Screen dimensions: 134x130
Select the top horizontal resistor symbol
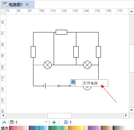click(61, 32)
